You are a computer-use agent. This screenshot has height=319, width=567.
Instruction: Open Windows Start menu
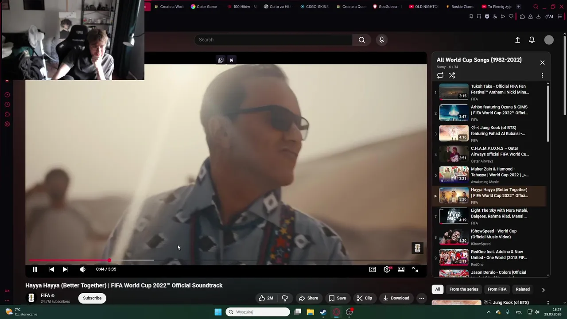click(218, 312)
